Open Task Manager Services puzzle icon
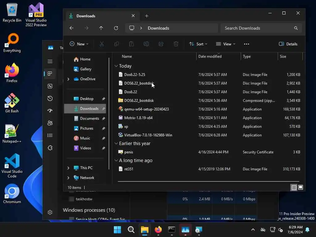The image size is (316, 237). [x=50, y=148]
